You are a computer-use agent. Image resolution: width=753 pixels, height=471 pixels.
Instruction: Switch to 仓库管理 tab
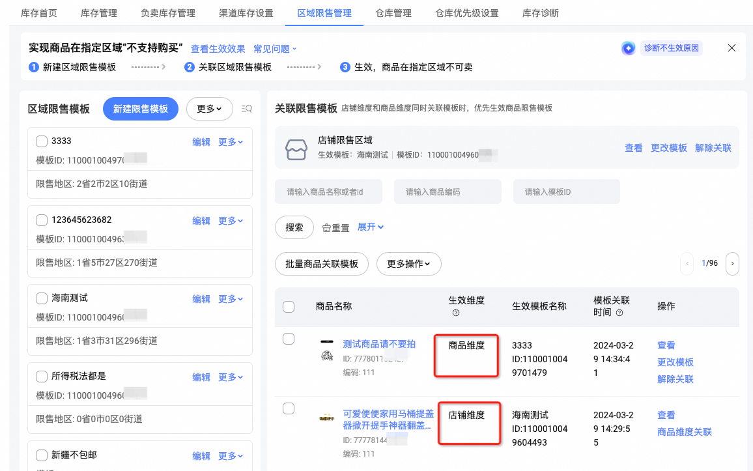pyautogui.click(x=393, y=13)
